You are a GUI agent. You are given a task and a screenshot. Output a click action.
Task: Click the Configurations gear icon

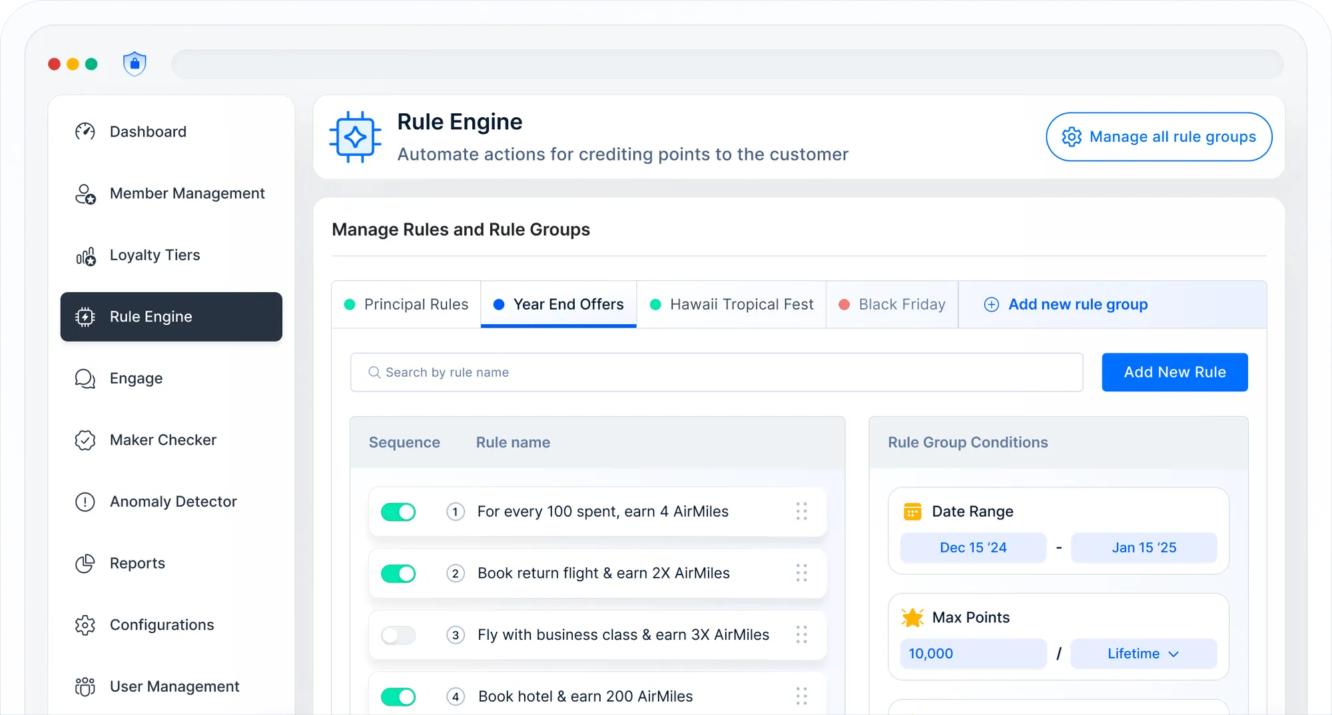click(85, 625)
